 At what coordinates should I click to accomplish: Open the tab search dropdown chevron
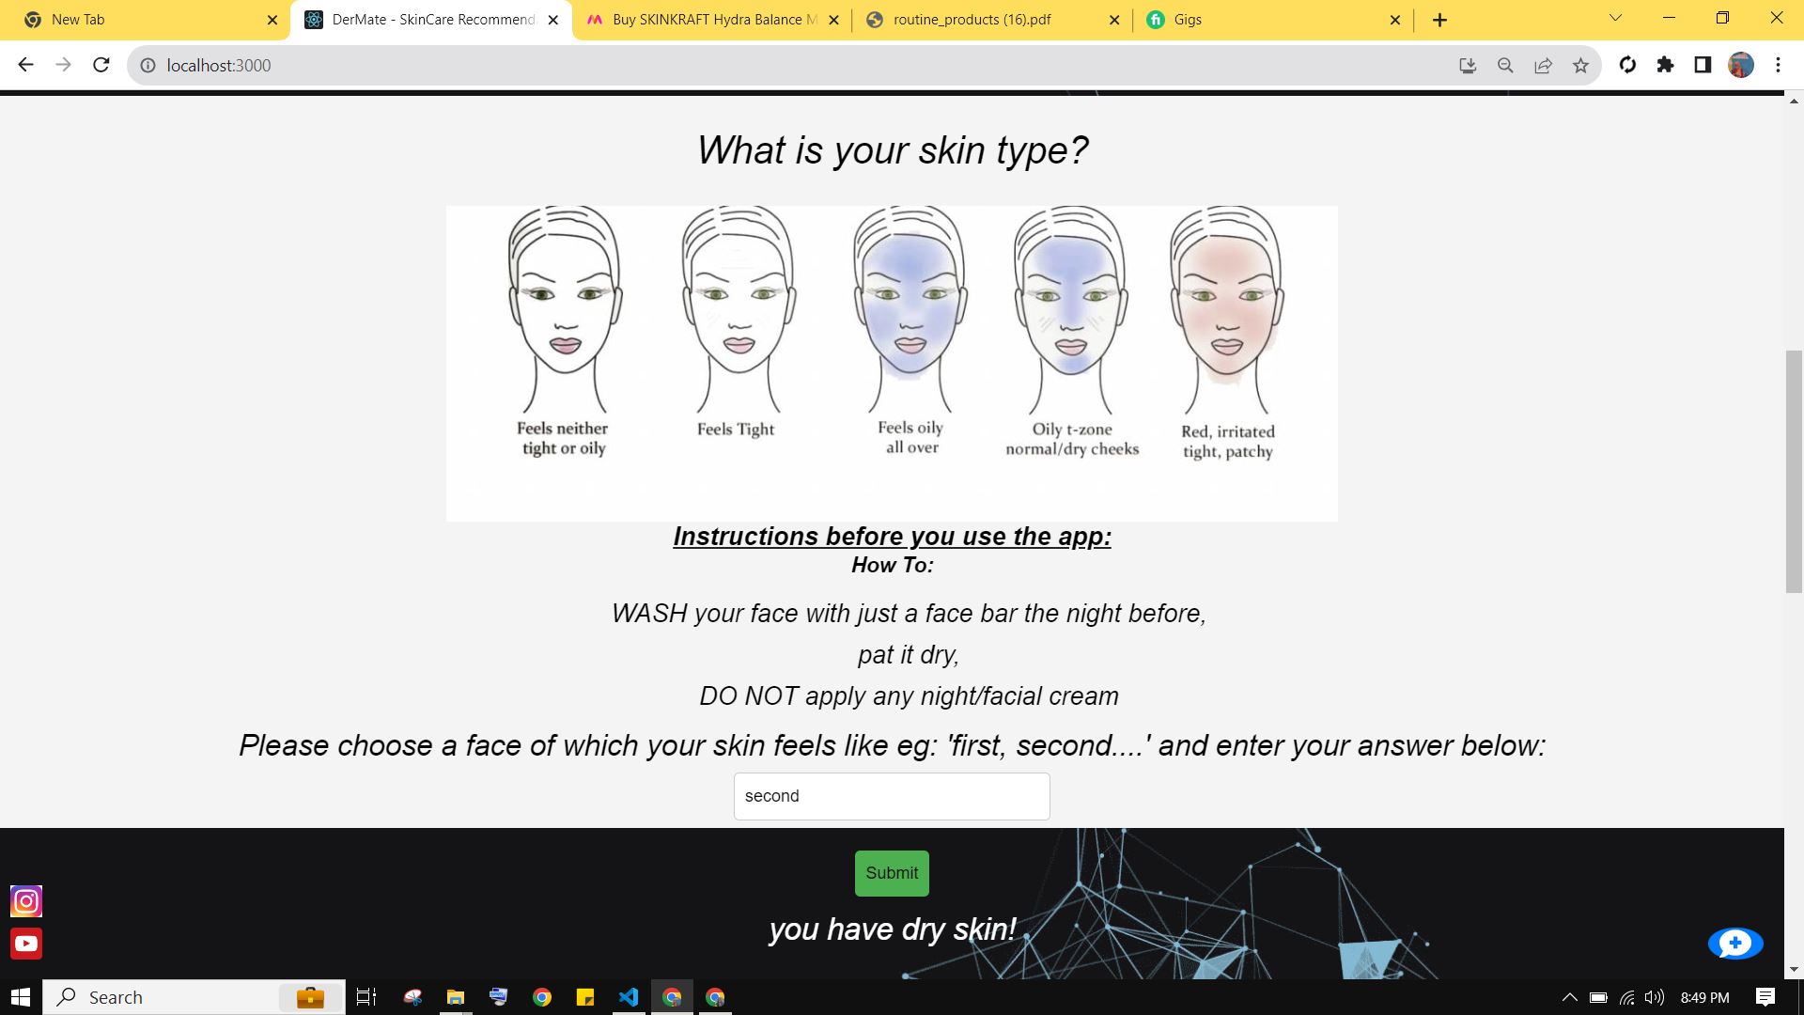(x=1615, y=18)
